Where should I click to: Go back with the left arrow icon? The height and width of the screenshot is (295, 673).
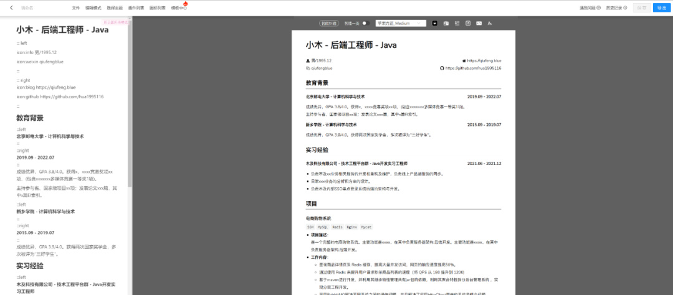[x=11, y=7]
